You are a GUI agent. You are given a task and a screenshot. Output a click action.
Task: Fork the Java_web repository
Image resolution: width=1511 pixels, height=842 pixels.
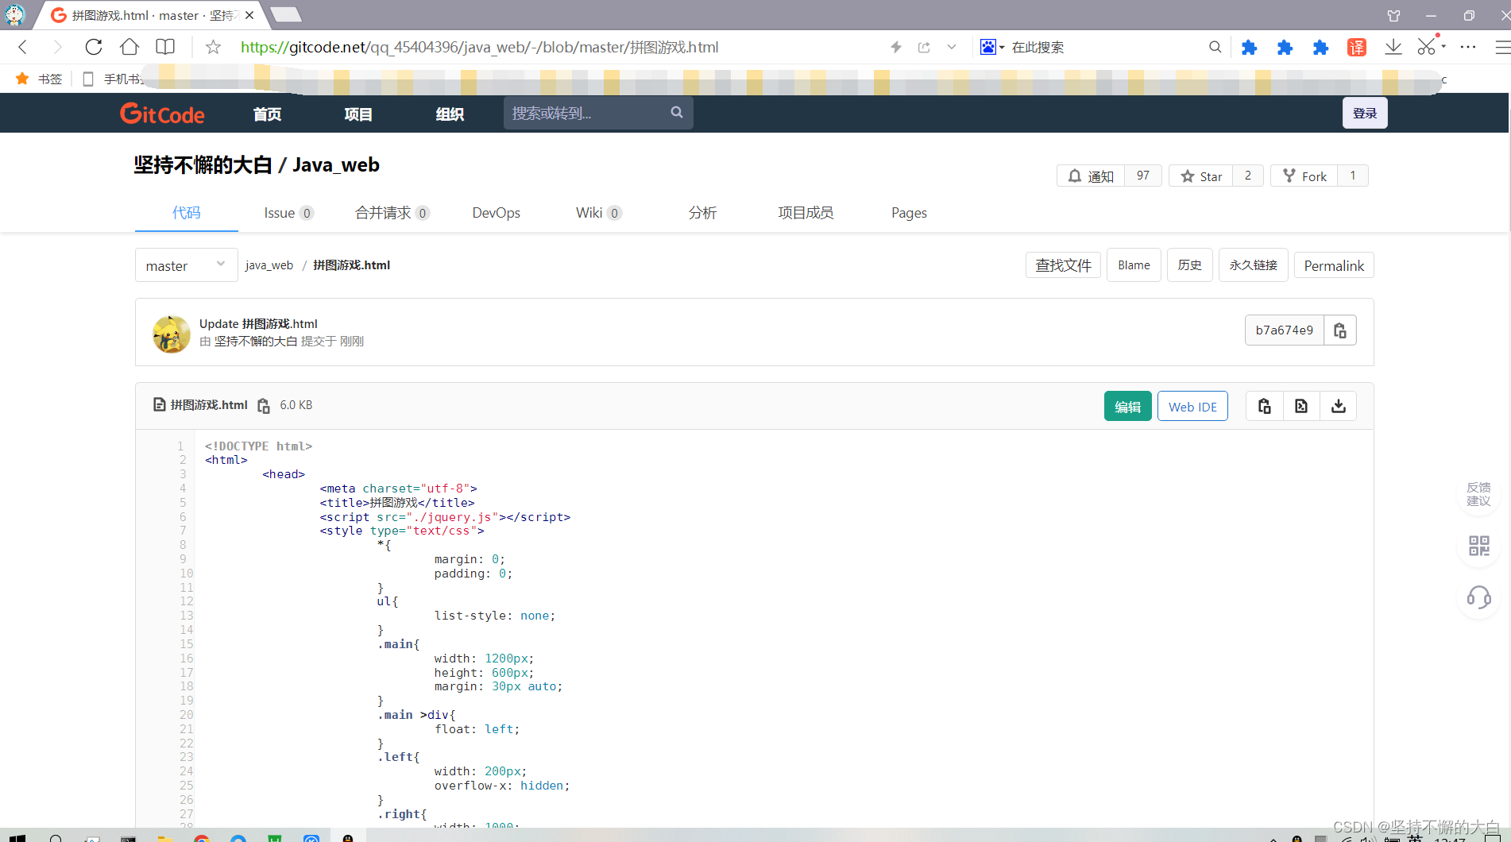(x=1304, y=176)
